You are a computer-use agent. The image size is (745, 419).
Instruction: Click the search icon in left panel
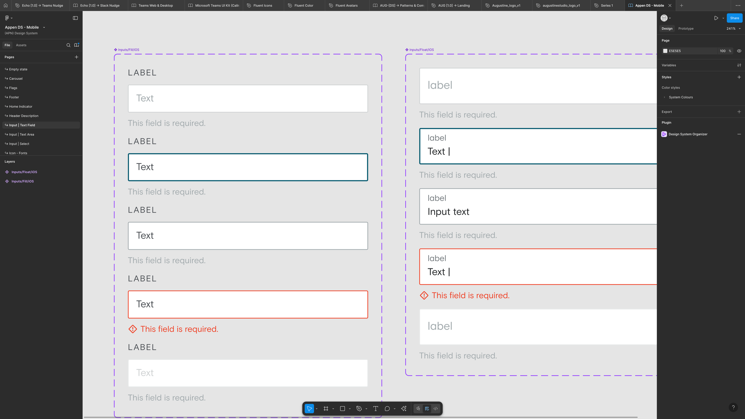click(68, 45)
